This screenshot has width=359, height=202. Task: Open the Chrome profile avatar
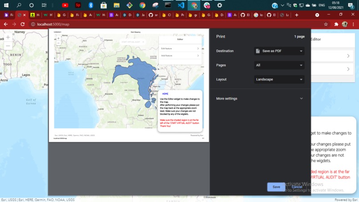point(345,24)
